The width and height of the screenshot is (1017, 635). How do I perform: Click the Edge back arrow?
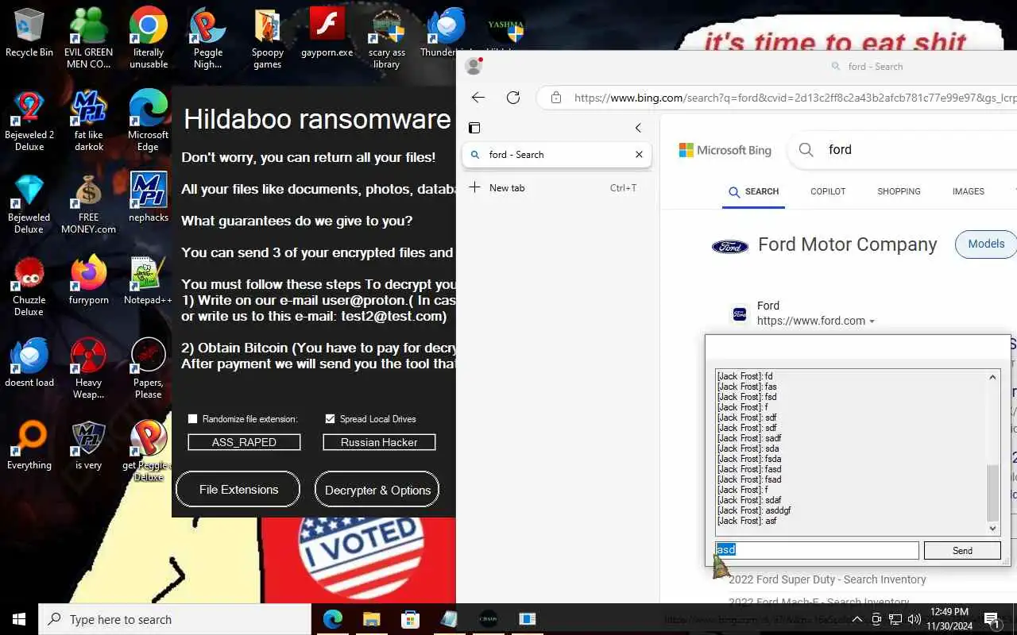coord(478,98)
